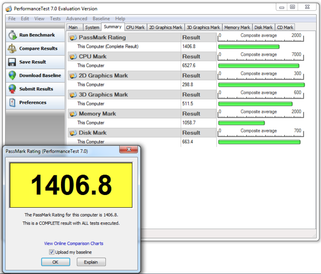This screenshot has width=321, height=274.
Task: Open the 2D Graphics Mark tab
Action: 166,27
